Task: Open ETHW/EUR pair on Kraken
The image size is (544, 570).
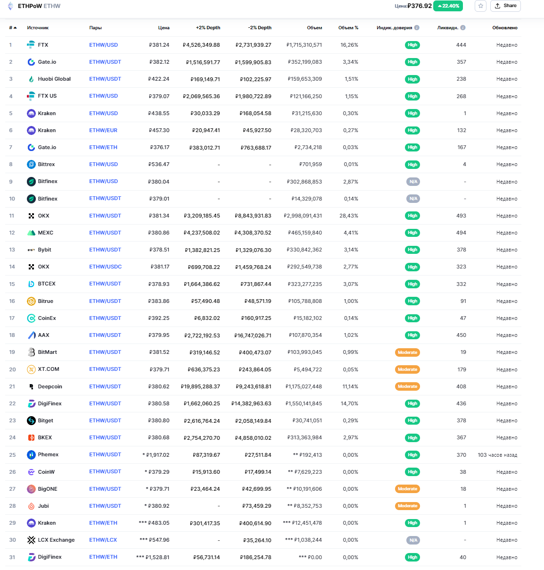Action: 103,130
